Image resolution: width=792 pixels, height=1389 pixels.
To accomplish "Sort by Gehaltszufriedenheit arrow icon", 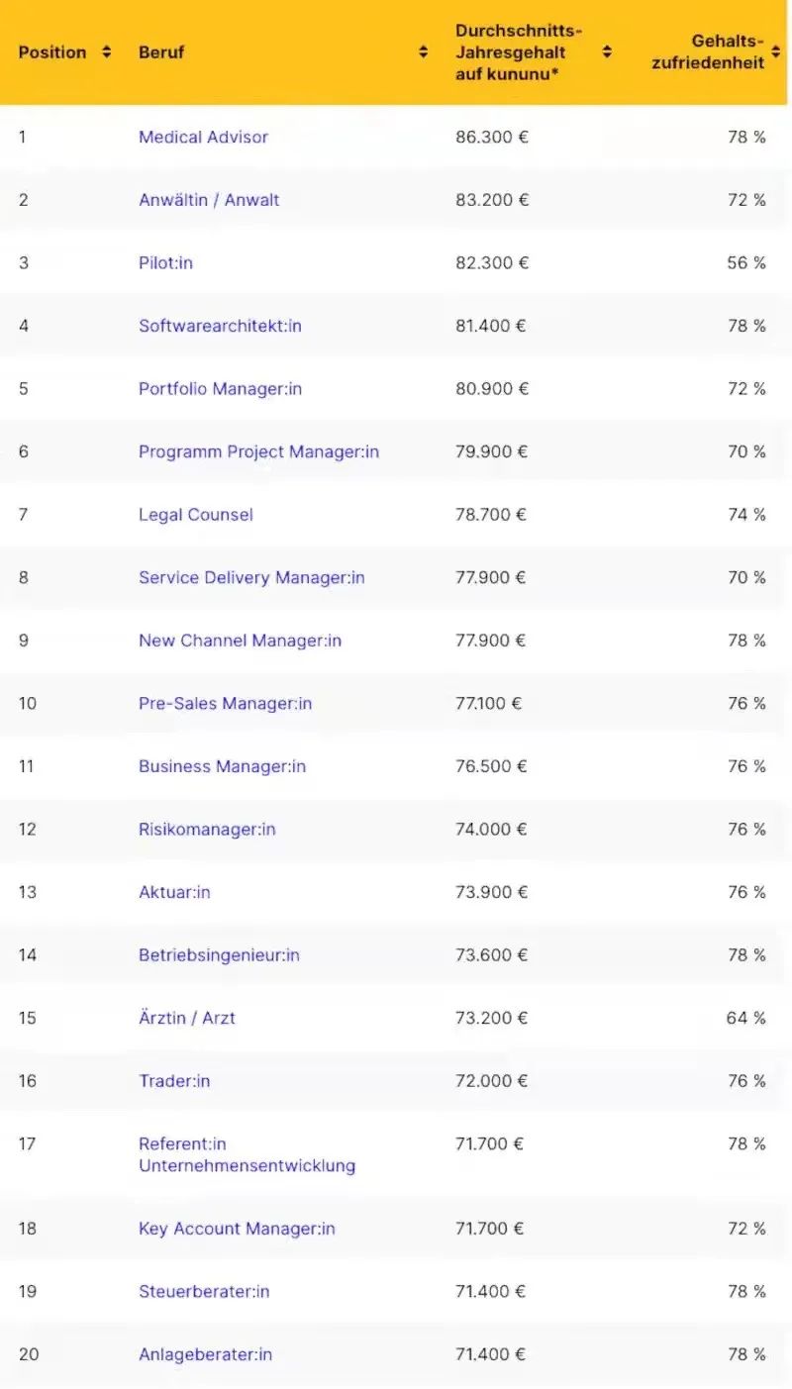I will pos(775,52).
